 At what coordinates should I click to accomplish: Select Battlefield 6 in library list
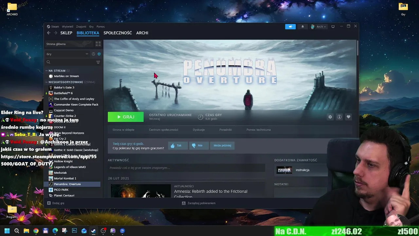tap(63, 93)
